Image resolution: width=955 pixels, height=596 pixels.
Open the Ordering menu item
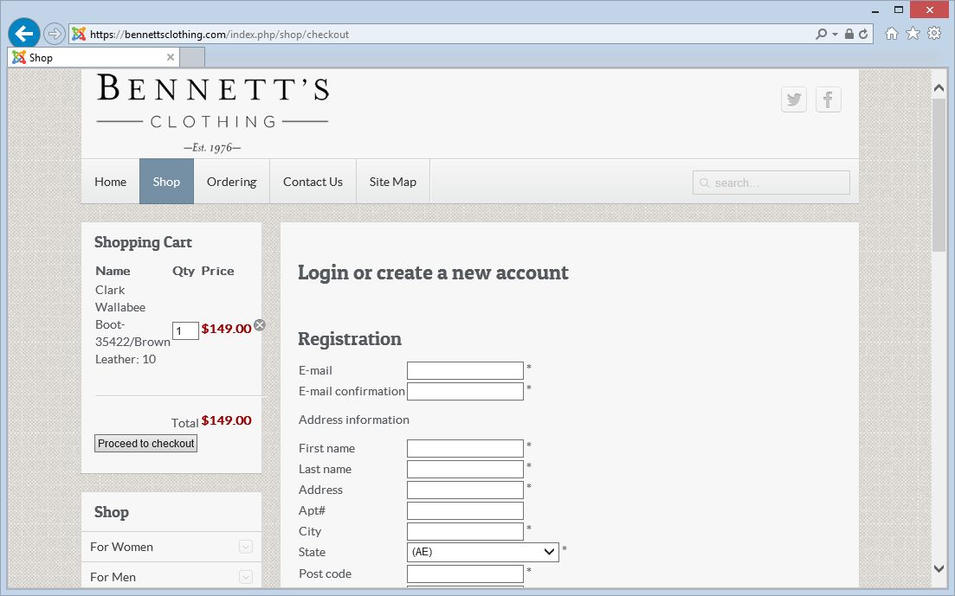tap(231, 182)
